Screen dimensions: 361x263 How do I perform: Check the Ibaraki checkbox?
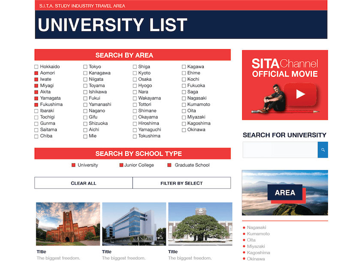point(36,111)
